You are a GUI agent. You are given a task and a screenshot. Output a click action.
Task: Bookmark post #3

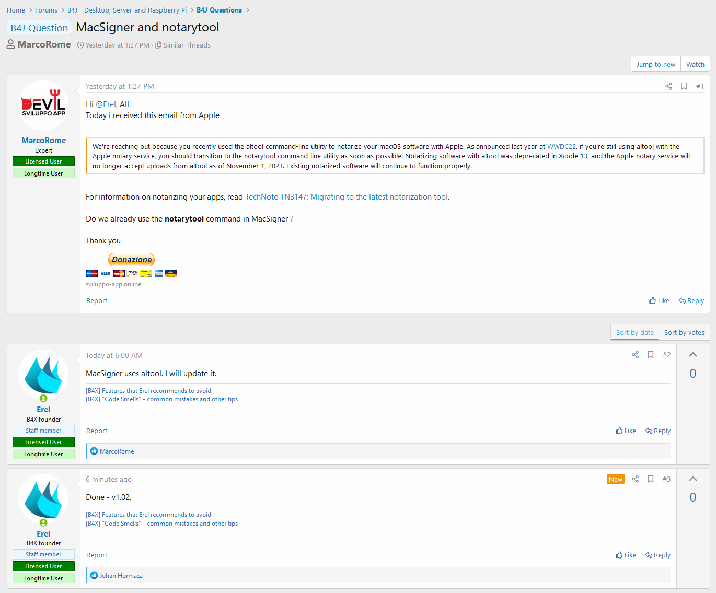tap(651, 479)
